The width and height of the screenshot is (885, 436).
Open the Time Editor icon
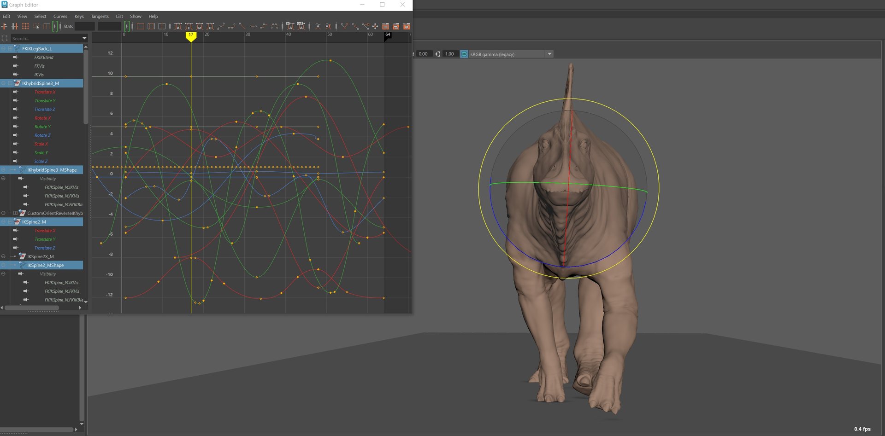[407, 26]
